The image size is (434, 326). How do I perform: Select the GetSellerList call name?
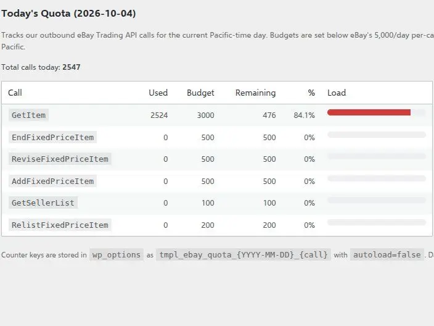[x=43, y=203]
